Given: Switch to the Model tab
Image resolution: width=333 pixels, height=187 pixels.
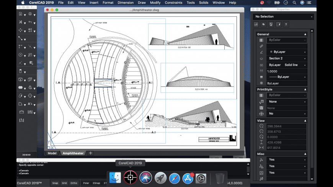Looking at the screenshot, I should [x=52, y=153].
